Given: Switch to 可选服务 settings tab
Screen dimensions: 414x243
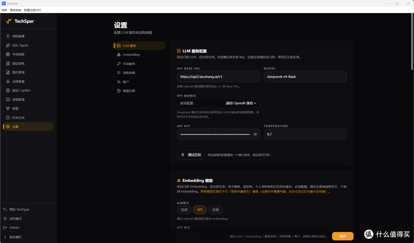Looking at the screenshot, I should click(x=140, y=64).
